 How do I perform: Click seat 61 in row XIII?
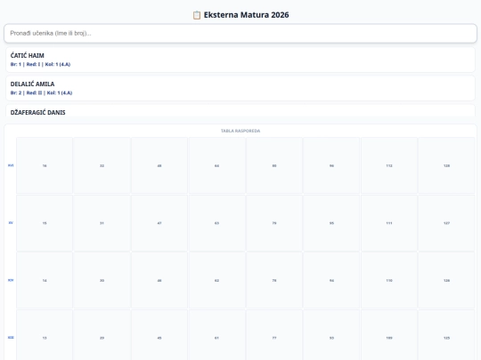pyautogui.click(x=216, y=335)
